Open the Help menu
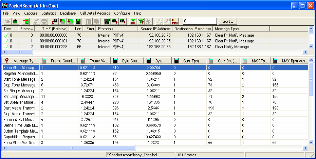This screenshot has height=159, width=316. [138, 13]
